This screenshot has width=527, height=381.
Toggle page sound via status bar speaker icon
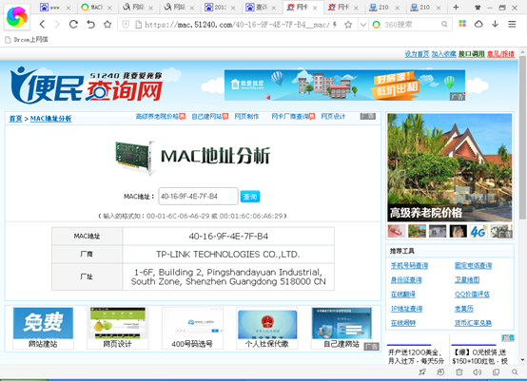(477, 371)
